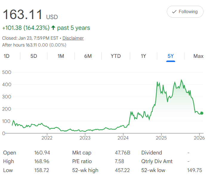
Task: Click the green endpoint dot on chart
Action: (x=202, y=113)
